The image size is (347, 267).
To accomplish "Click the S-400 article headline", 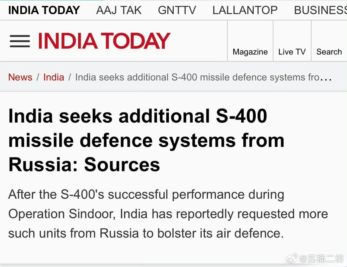I will pyautogui.click(x=146, y=140).
